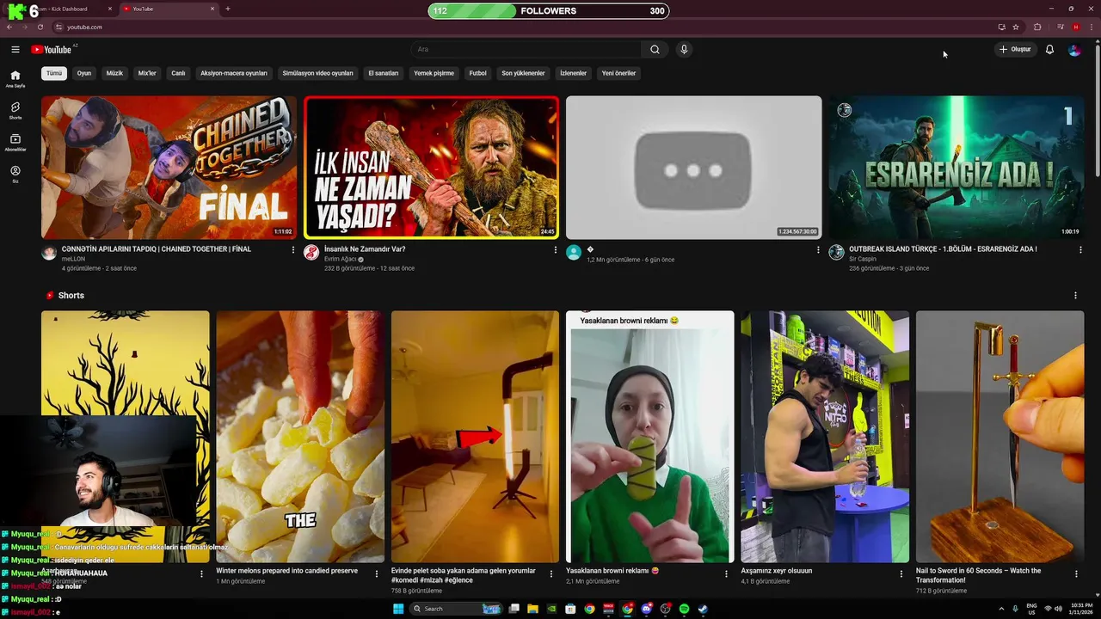
Task: Select the Canlı filter chip
Action: click(x=178, y=73)
